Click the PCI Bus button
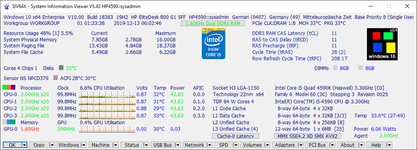The height and width of the screenshot is (150, 417). point(317,145)
